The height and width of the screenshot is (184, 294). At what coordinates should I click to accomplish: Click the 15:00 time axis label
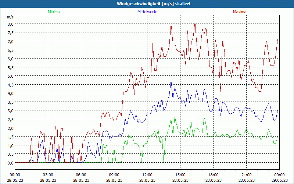click(x=180, y=175)
